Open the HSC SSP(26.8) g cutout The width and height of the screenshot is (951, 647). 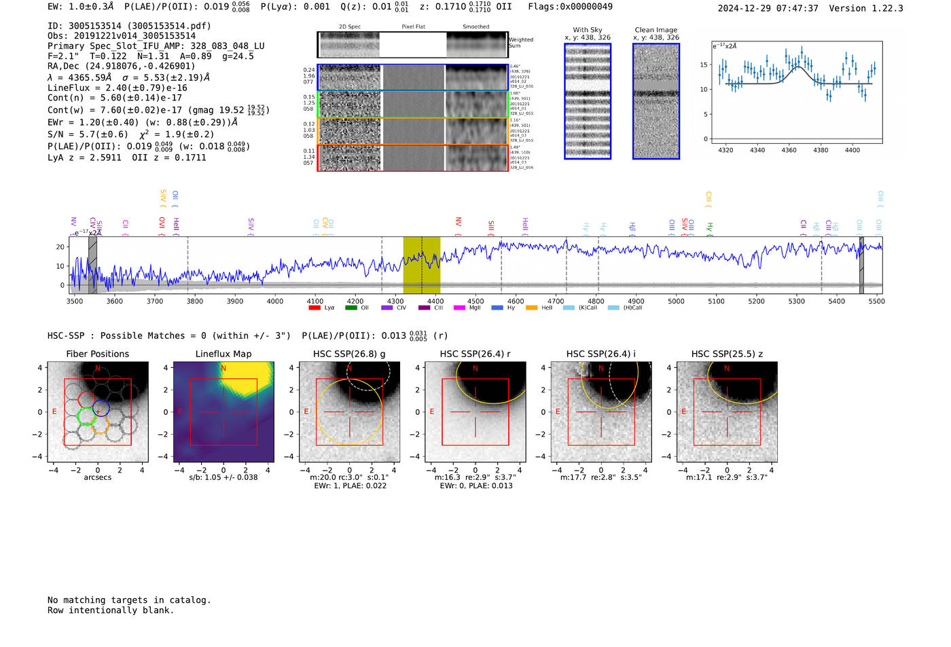(x=349, y=412)
